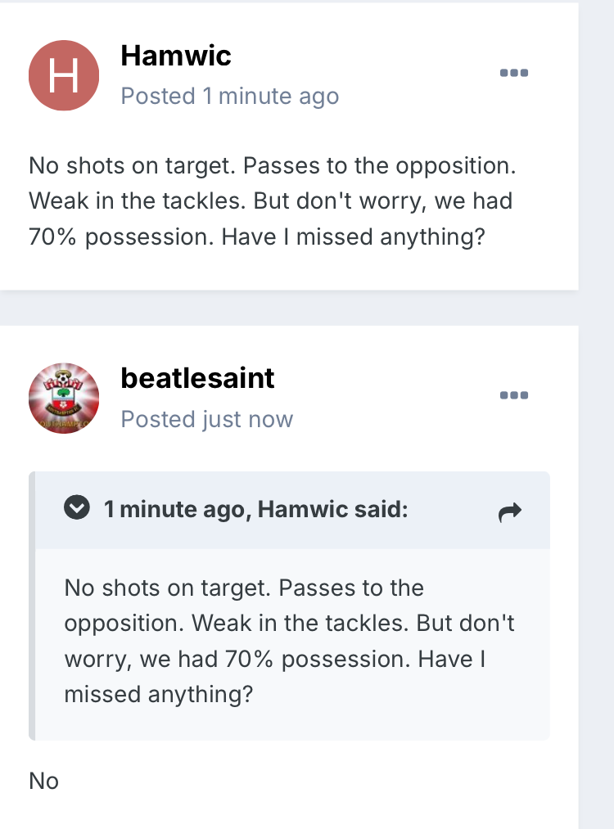
Task: Open the three-dot menu on Hamwic's post
Action: [x=514, y=73]
